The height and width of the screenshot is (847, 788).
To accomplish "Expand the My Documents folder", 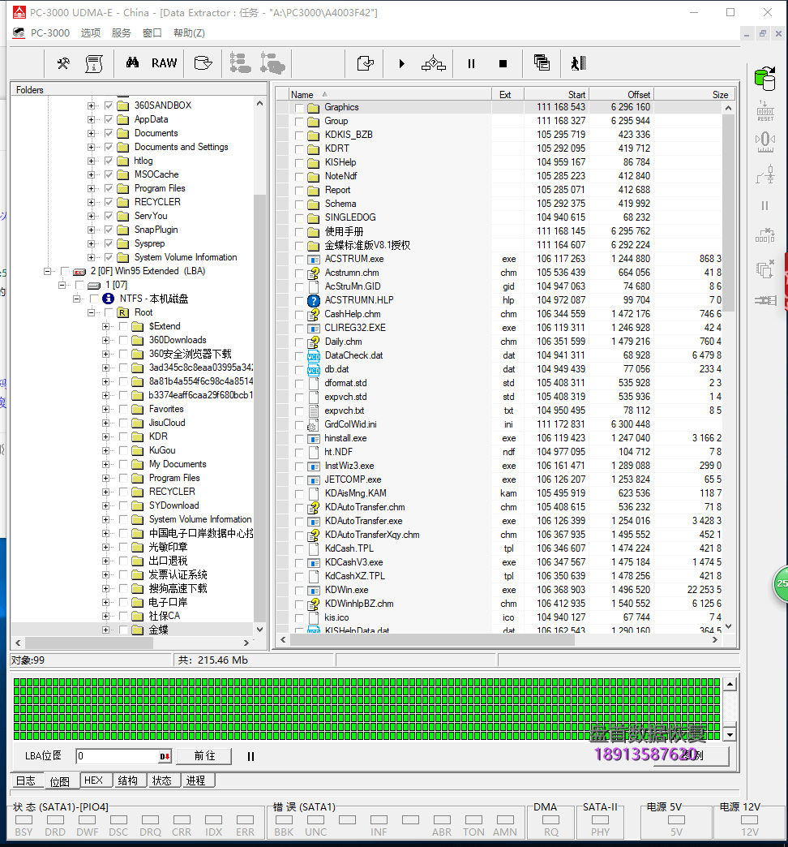I will pyautogui.click(x=105, y=465).
